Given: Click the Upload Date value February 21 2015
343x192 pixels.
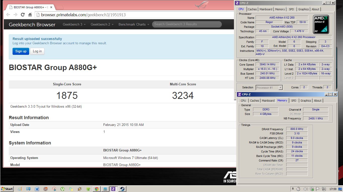Looking at the screenshot, I should click(123, 125).
